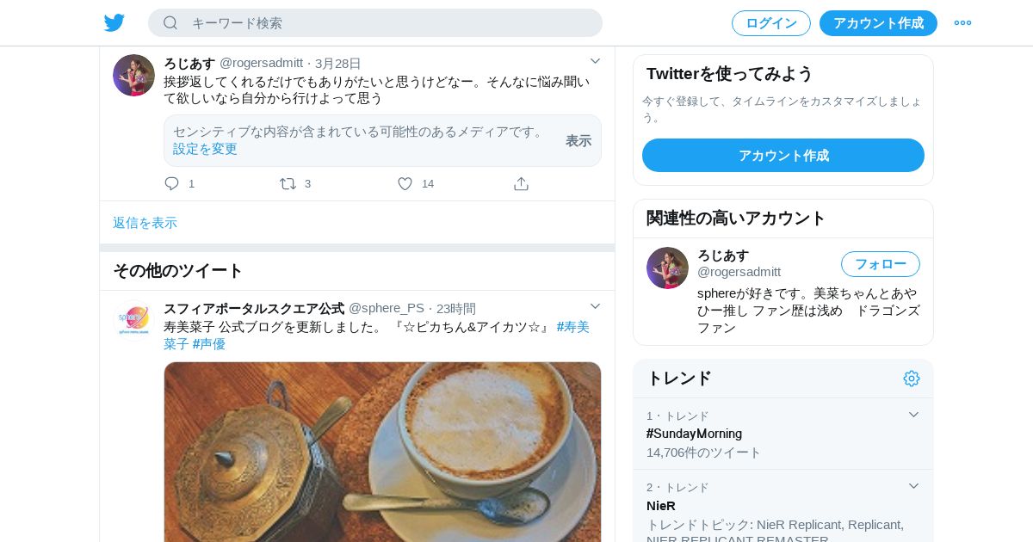The width and height of the screenshot is (1033, 542).
Task: Expand options chevron on スフィアポータルスクエア公式 tweet
Action: [595, 306]
